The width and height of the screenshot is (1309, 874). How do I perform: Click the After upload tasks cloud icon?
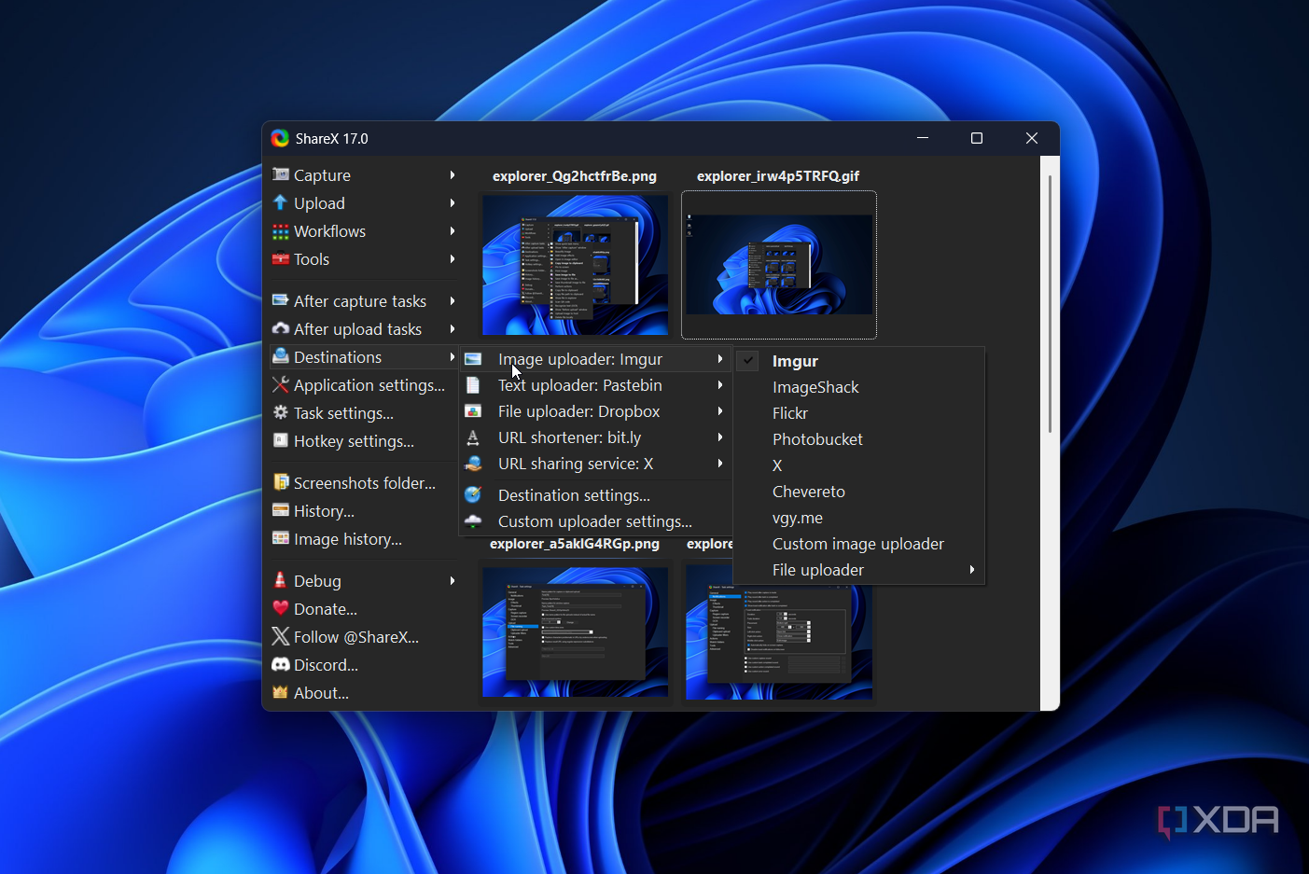click(x=280, y=328)
